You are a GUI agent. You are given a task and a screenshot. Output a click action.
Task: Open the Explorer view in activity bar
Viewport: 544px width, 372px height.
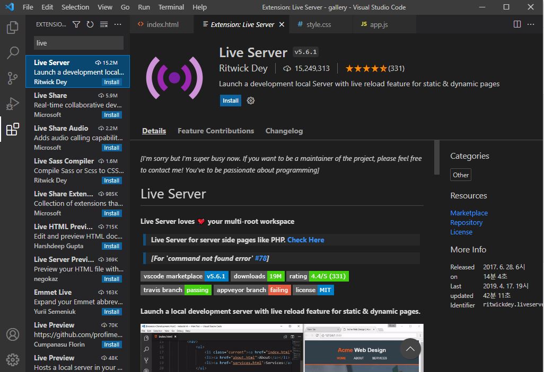[x=13, y=28]
